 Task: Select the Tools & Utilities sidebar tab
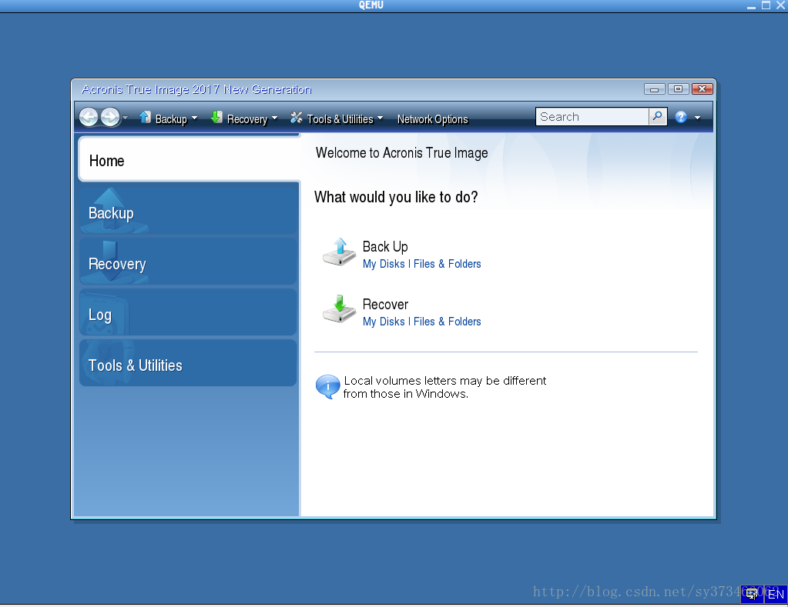(188, 363)
